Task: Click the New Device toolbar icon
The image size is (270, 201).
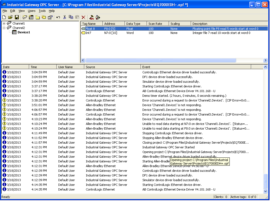Action: 31,17
